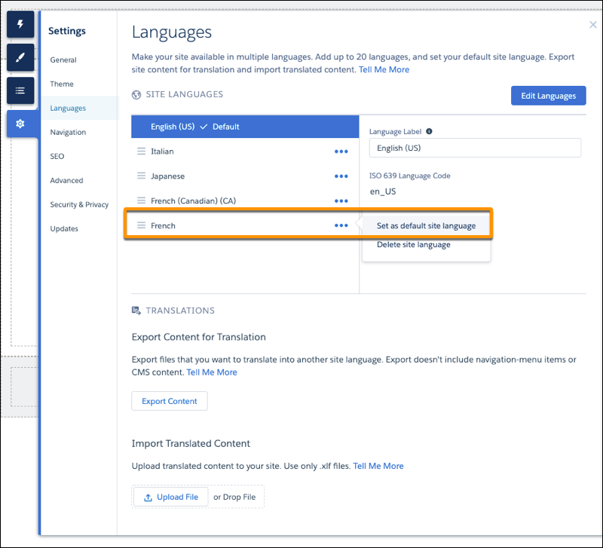The height and width of the screenshot is (548, 603).
Task: Click the drag handle beside French (Canadian)
Action: (142, 201)
